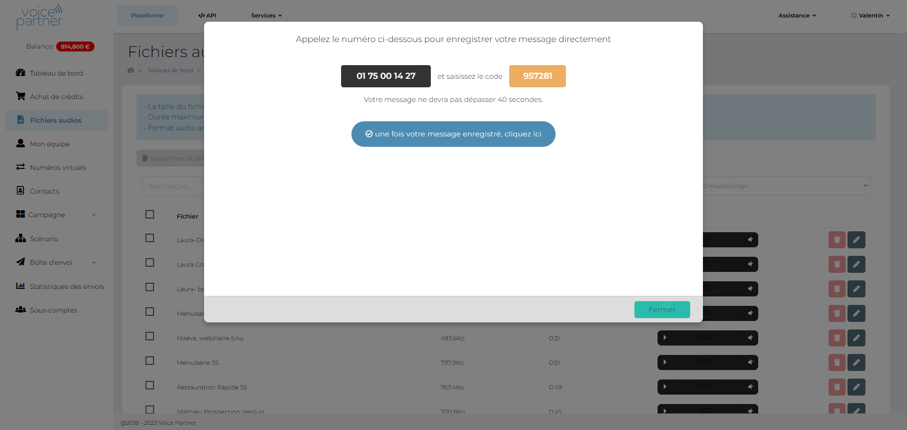Click the dashboard icon in breadcrumb
This screenshot has width=907, height=430.
131,70
